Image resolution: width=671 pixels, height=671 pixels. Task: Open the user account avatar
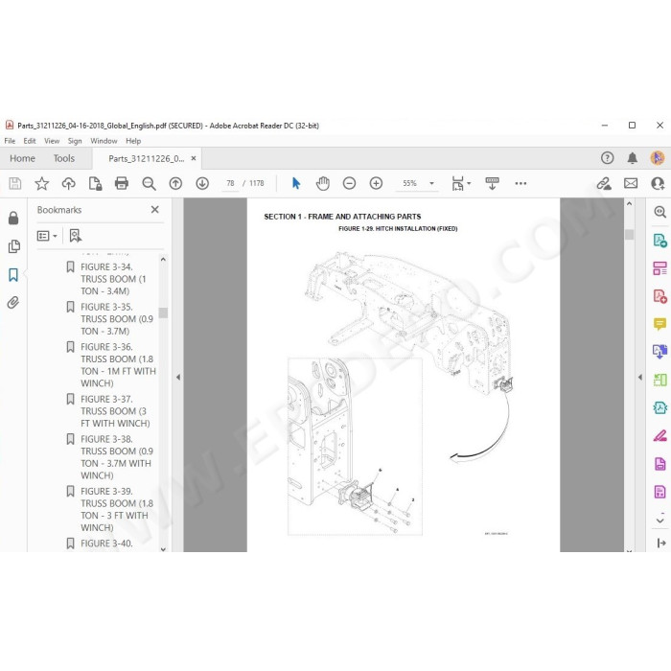click(x=658, y=158)
